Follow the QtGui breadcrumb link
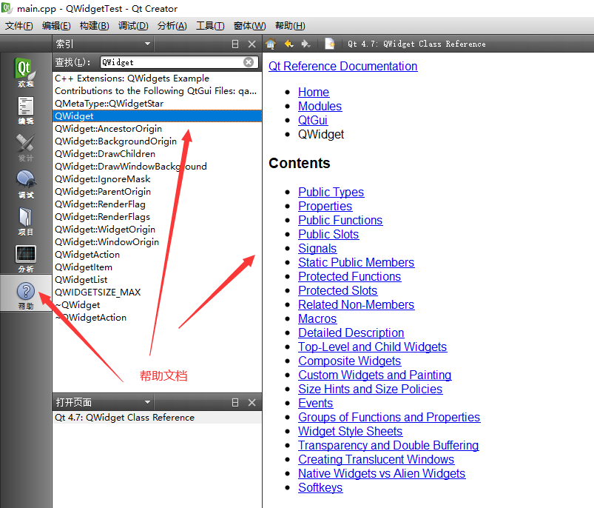Screen dimensions: 594x508 [313, 120]
